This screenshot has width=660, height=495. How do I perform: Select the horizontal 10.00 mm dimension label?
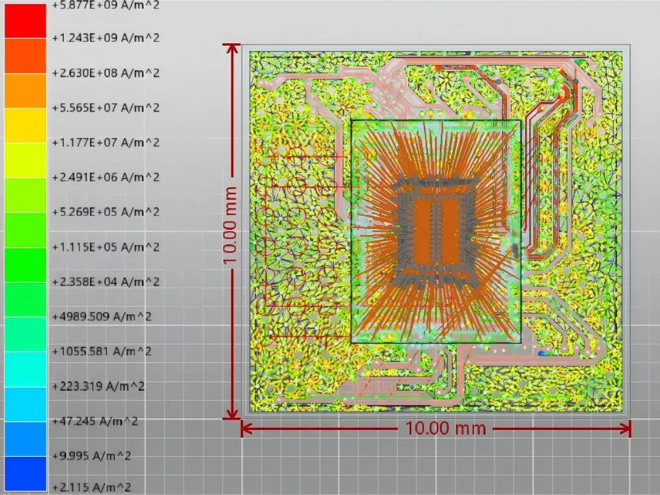pyautogui.click(x=445, y=429)
